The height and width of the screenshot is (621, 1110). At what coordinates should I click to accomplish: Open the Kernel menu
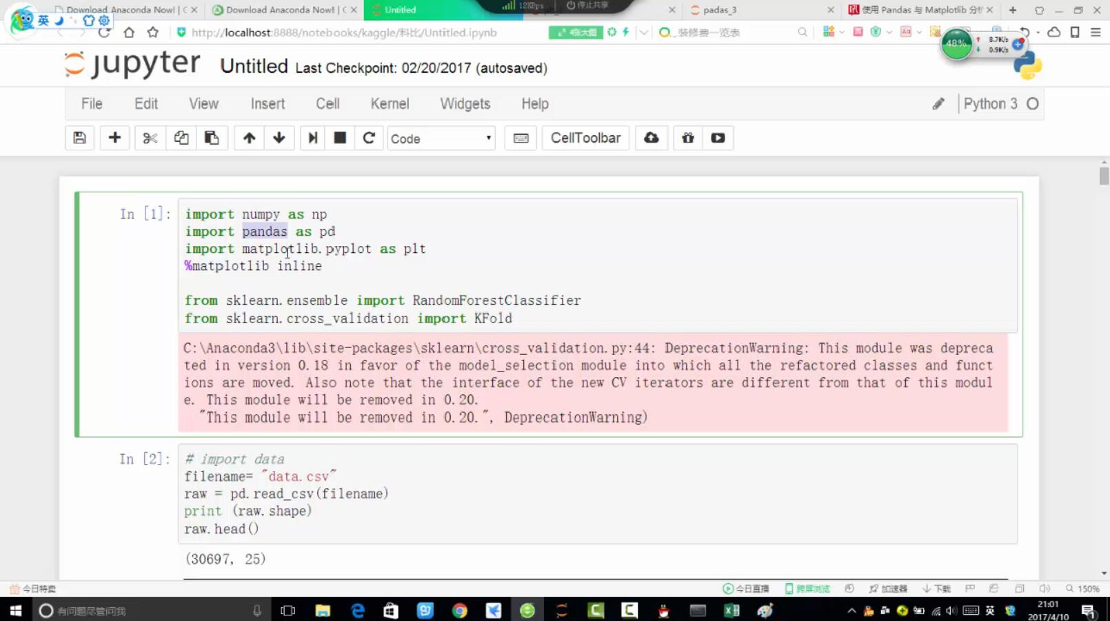click(x=390, y=104)
